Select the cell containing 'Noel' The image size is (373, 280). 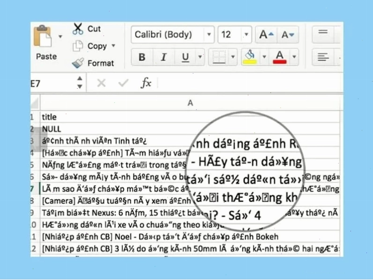tap(190, 237)
